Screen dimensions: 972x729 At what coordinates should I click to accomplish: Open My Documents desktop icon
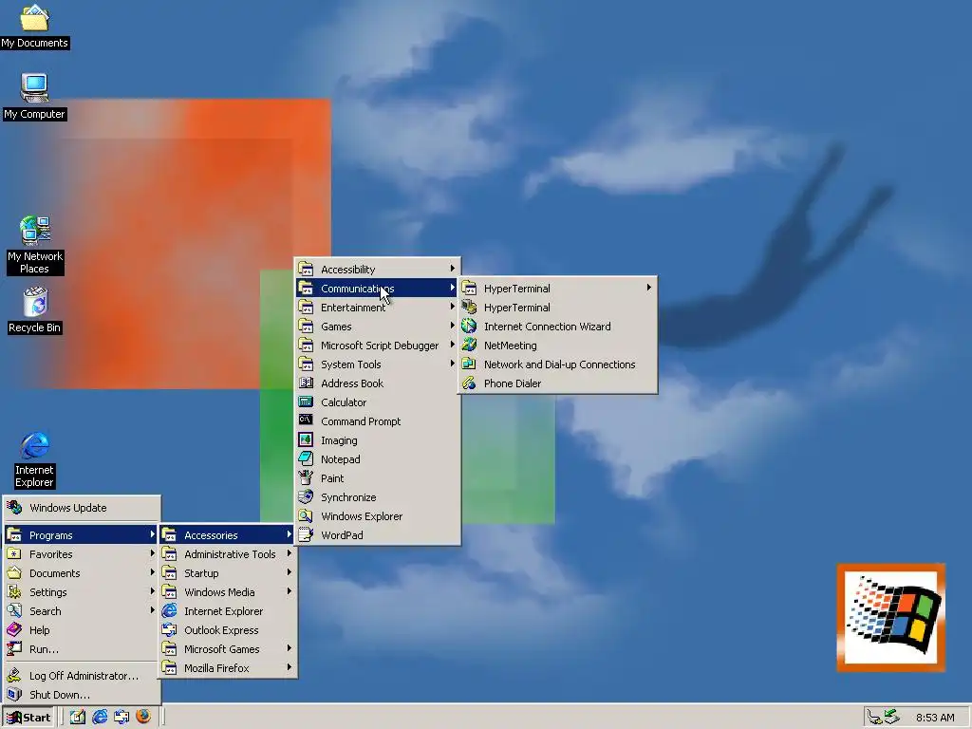pyautogui.click(x=35, y=27)
